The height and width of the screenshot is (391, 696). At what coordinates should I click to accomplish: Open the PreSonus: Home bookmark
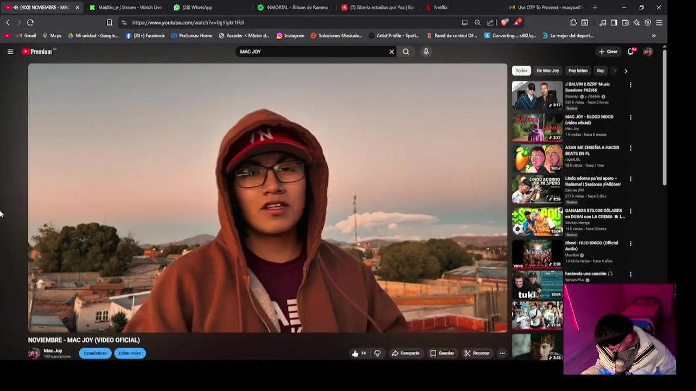[191, 35]
